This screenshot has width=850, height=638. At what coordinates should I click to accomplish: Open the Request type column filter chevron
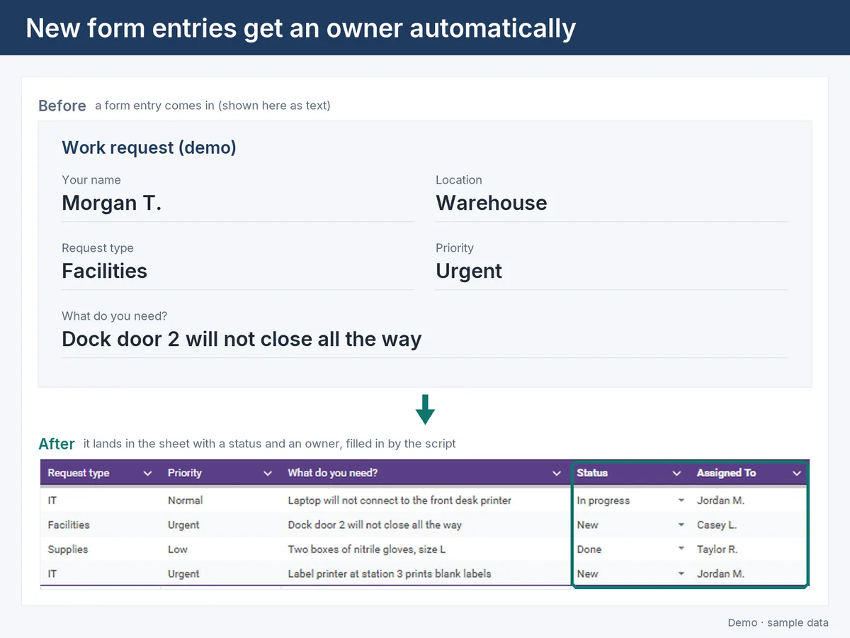pyautogui.click(x=147, y=474)
